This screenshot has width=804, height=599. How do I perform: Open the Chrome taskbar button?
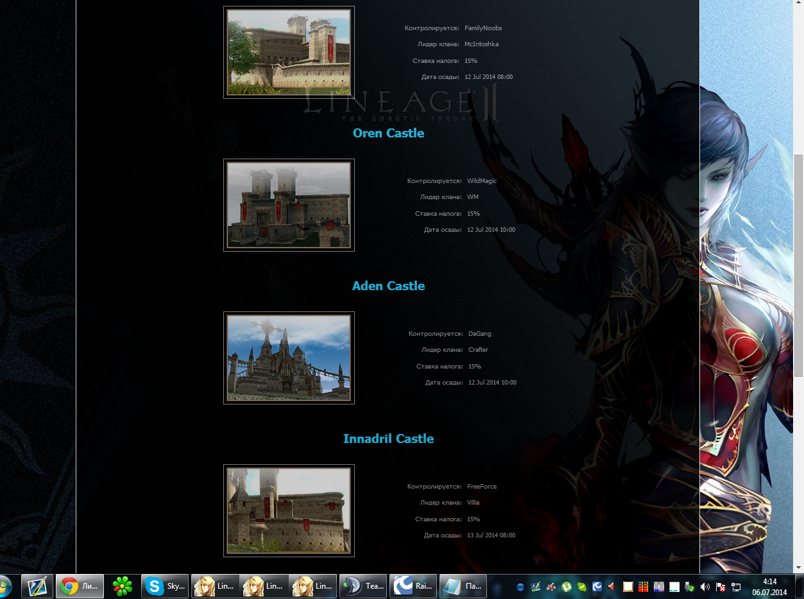pyautogui.click(x=80, y=586)
